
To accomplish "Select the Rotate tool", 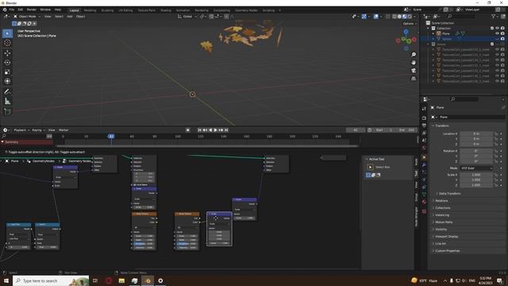I will 7,63.
